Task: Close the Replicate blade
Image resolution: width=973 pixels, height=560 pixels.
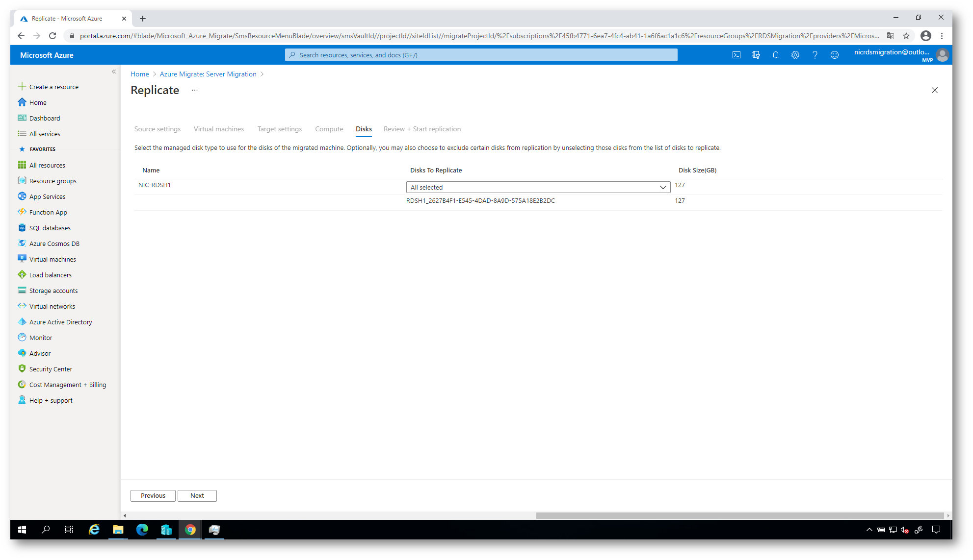Action: 934,90
